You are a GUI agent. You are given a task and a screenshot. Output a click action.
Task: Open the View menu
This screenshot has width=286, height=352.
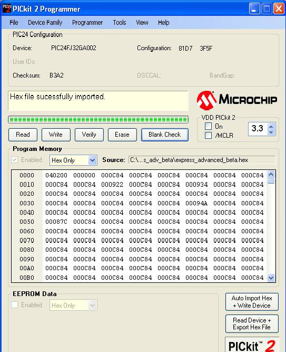coord(142,23)
